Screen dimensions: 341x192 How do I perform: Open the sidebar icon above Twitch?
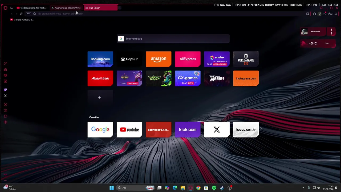(x=5, y=81)
